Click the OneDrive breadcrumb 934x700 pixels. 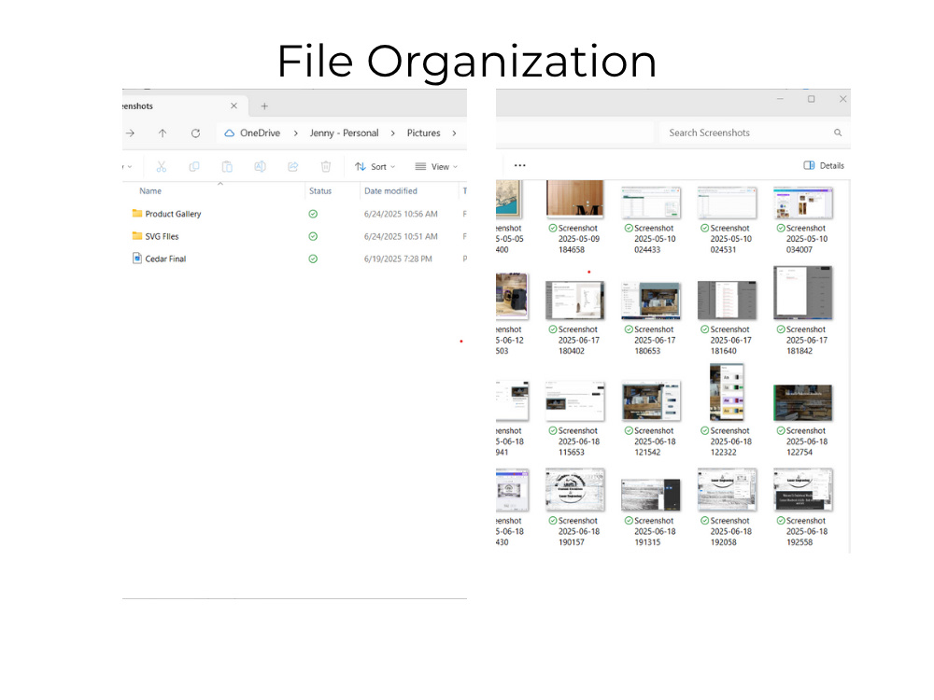click(260, 133)
